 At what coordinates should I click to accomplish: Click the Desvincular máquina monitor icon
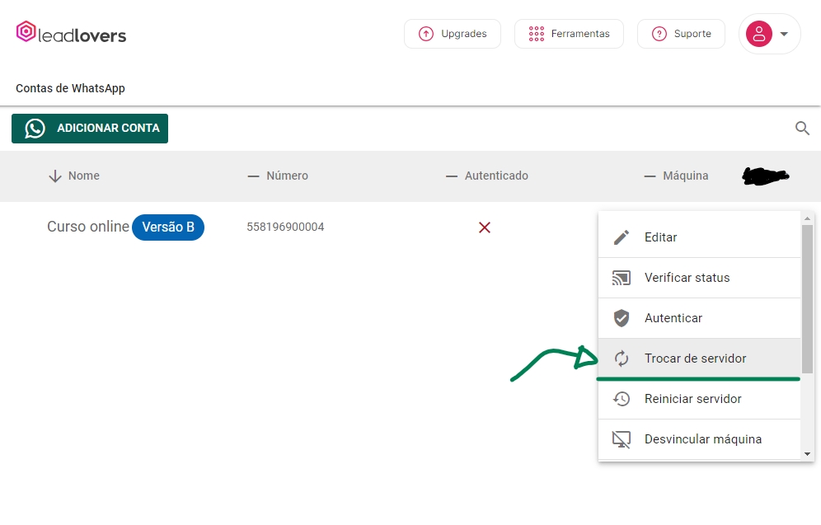(x=622, y=439)
